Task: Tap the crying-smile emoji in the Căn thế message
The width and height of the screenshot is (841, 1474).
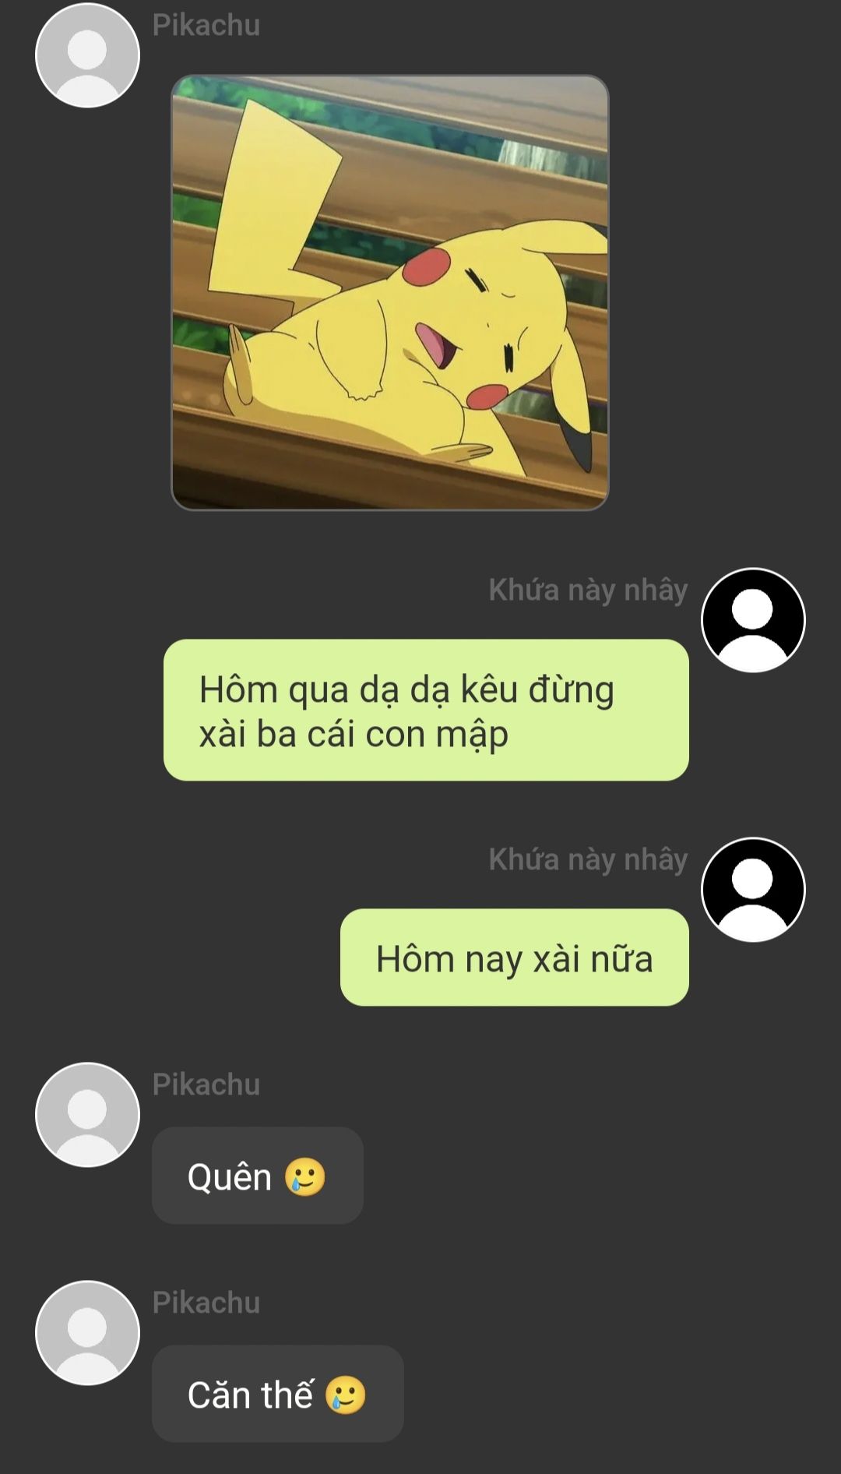Action: point(345,1395)
